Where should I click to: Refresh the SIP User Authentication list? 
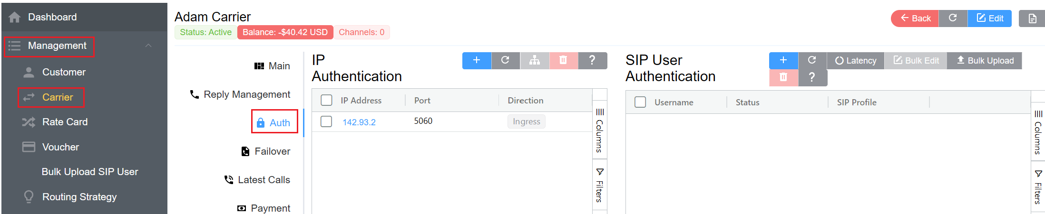(x=812, y=60)
